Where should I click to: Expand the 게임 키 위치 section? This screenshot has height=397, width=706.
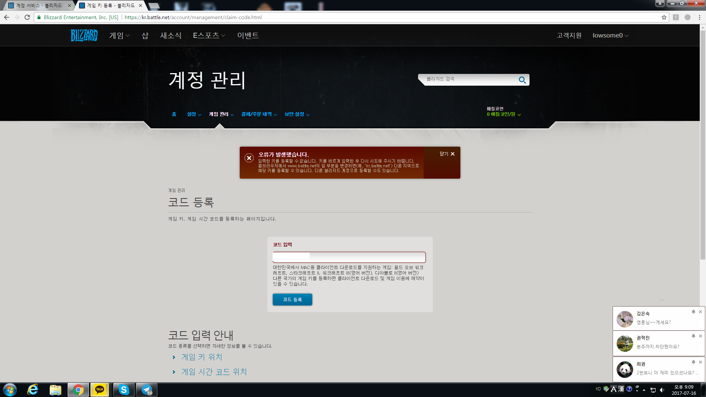tap(202, 357)
